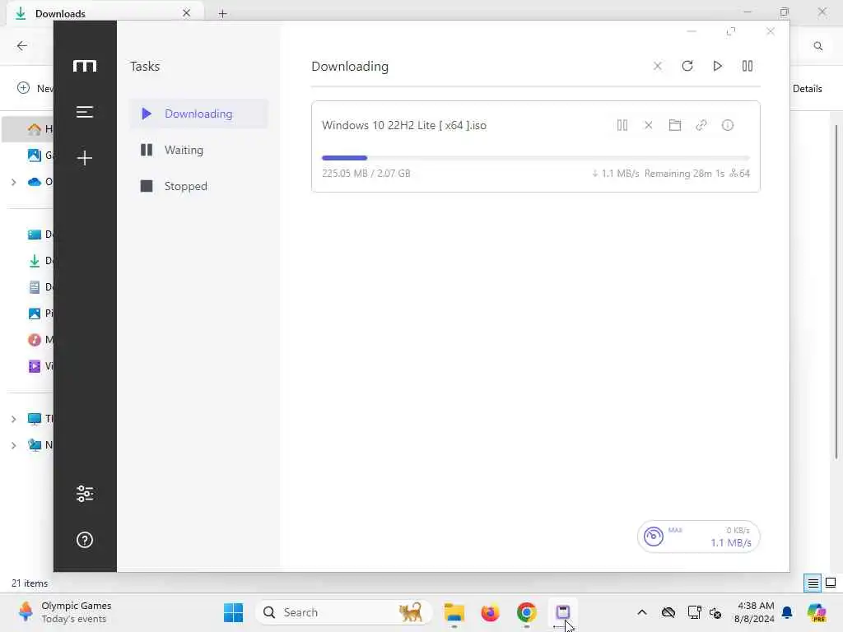
Task: Switch Explorer to details list view
Action: coord(813,583)
